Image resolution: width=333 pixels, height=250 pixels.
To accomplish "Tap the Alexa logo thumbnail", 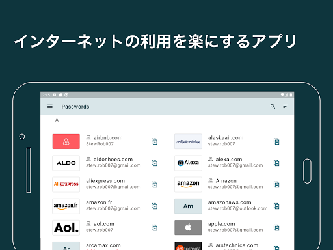I will pos(188,163).
